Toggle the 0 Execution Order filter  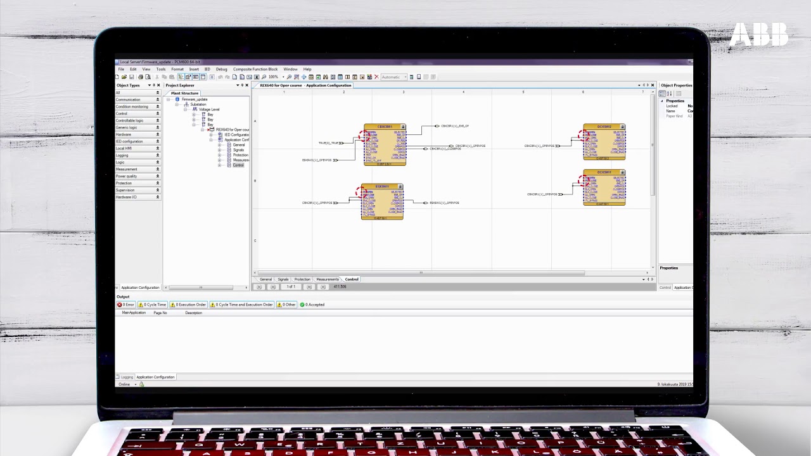click(x=188, y=305)
